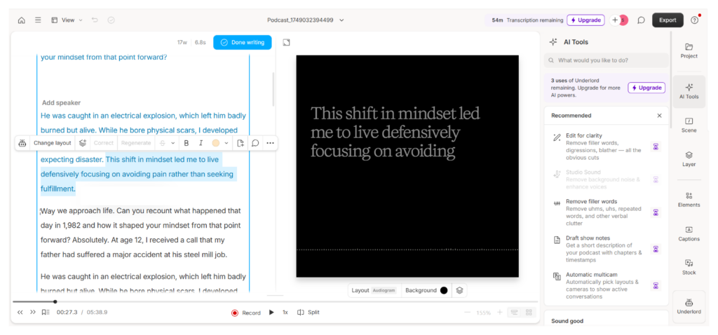Open the highlight color dropdown arrow
The width and height of the screenshot is (718, 335).
(x=226, y=143)
